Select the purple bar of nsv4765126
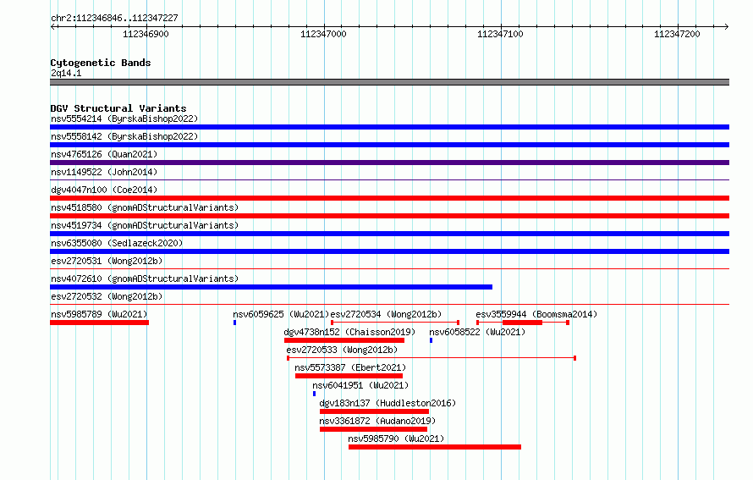The image size is (753, 480). (x=389, y=163)
